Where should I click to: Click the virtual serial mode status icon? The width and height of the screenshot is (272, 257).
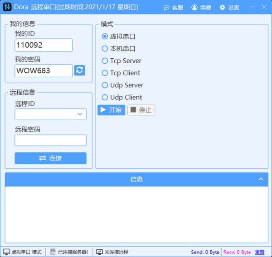click(6, 252)
